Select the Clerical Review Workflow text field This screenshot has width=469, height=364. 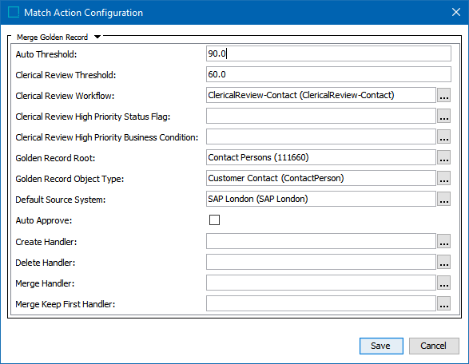321,95
